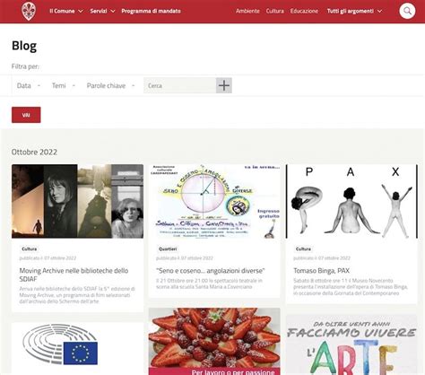The height and width of the screenshot is (375, 425).
Task: Open the search magnifier icon
Action: 407,11
